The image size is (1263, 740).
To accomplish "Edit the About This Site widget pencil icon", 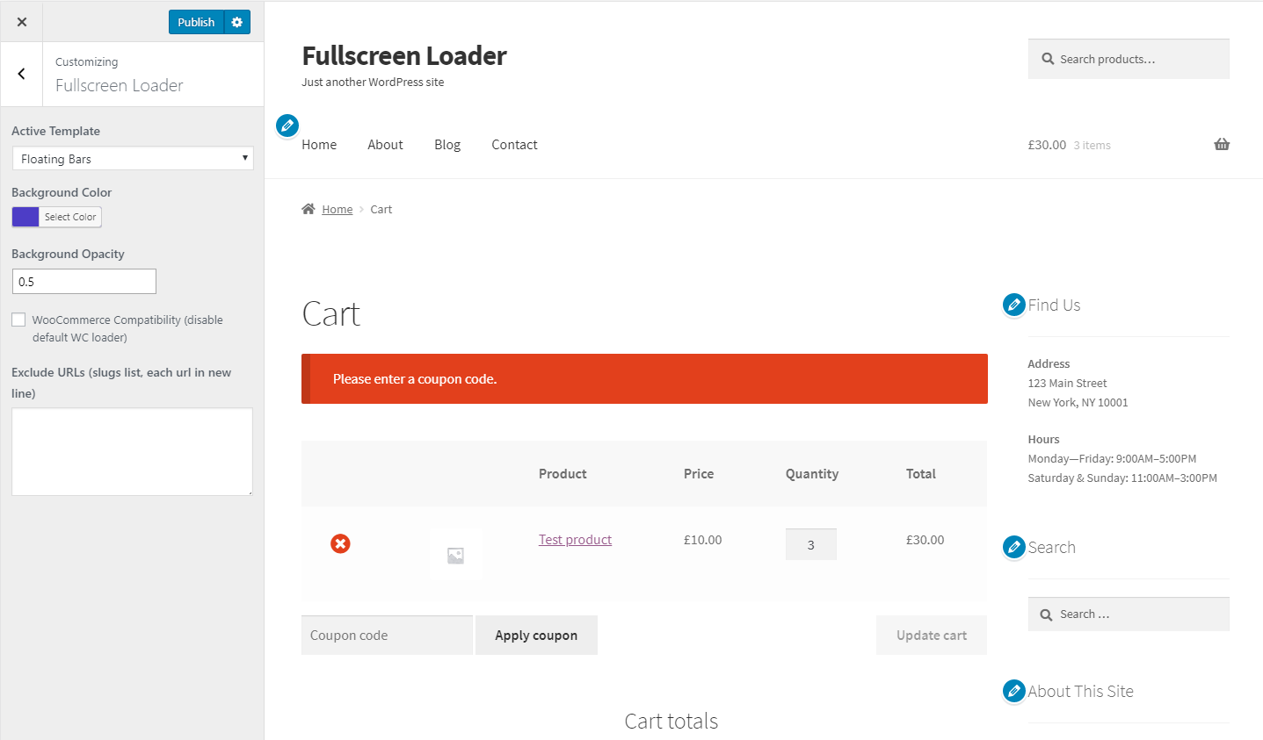I will tap(1014, 691).
